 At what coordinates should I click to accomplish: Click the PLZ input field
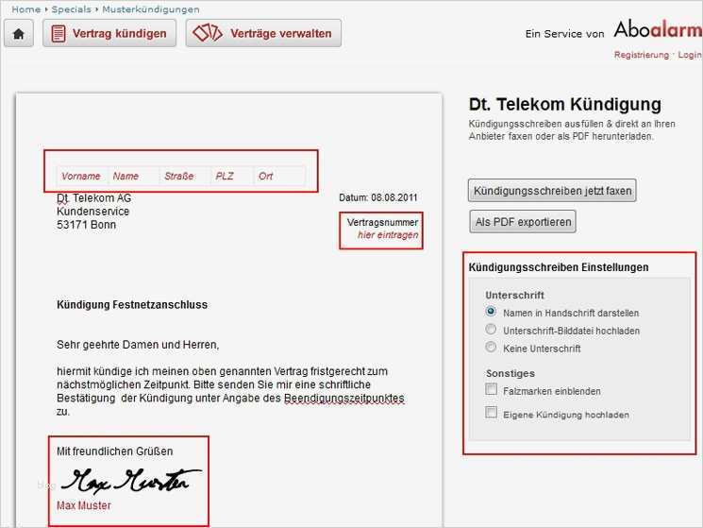pos(232,176)
